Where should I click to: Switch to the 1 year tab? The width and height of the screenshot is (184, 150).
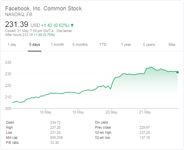pos(126,45)
